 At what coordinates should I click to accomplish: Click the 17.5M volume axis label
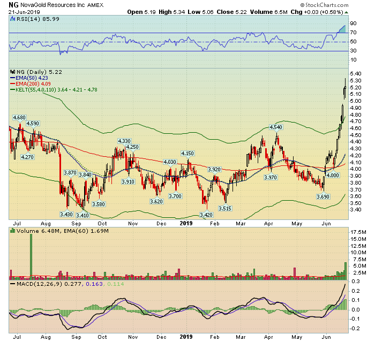coord(358,232)
